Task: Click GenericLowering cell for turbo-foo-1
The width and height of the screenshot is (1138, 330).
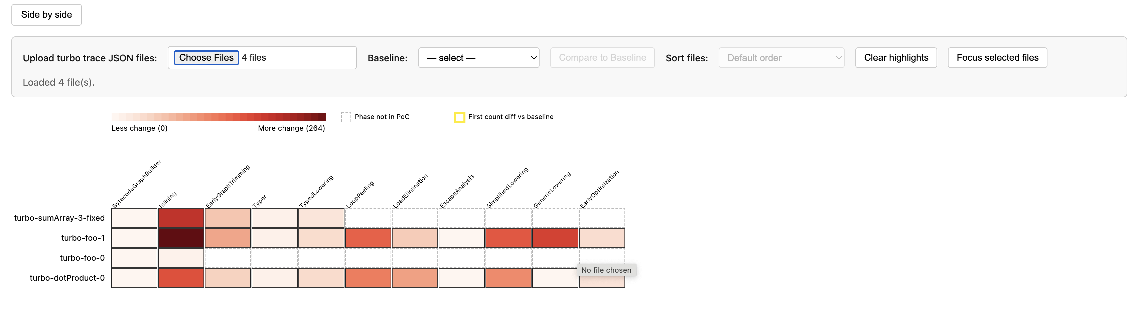Action: (555, 238)
